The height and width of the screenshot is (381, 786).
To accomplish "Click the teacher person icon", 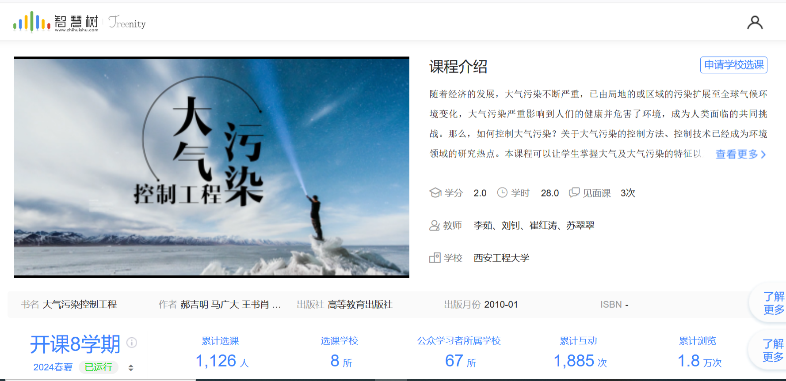I will click(x=435, y=226).
